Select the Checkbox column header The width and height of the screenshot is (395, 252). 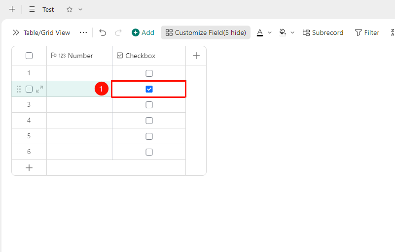[x=149, y=56]
